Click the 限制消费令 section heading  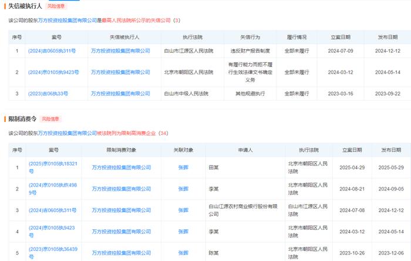[22, 119]
